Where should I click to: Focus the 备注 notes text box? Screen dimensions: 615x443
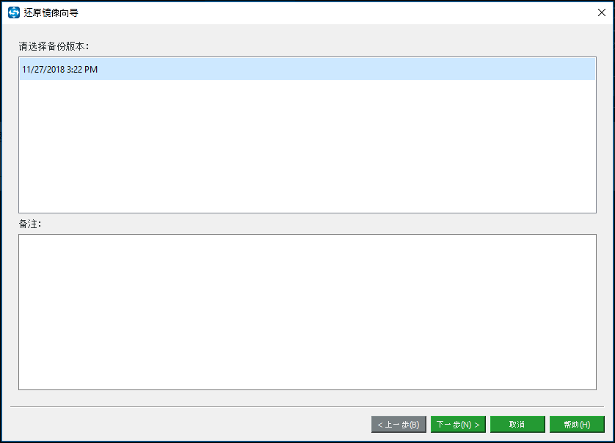click(x=307, y=312)
